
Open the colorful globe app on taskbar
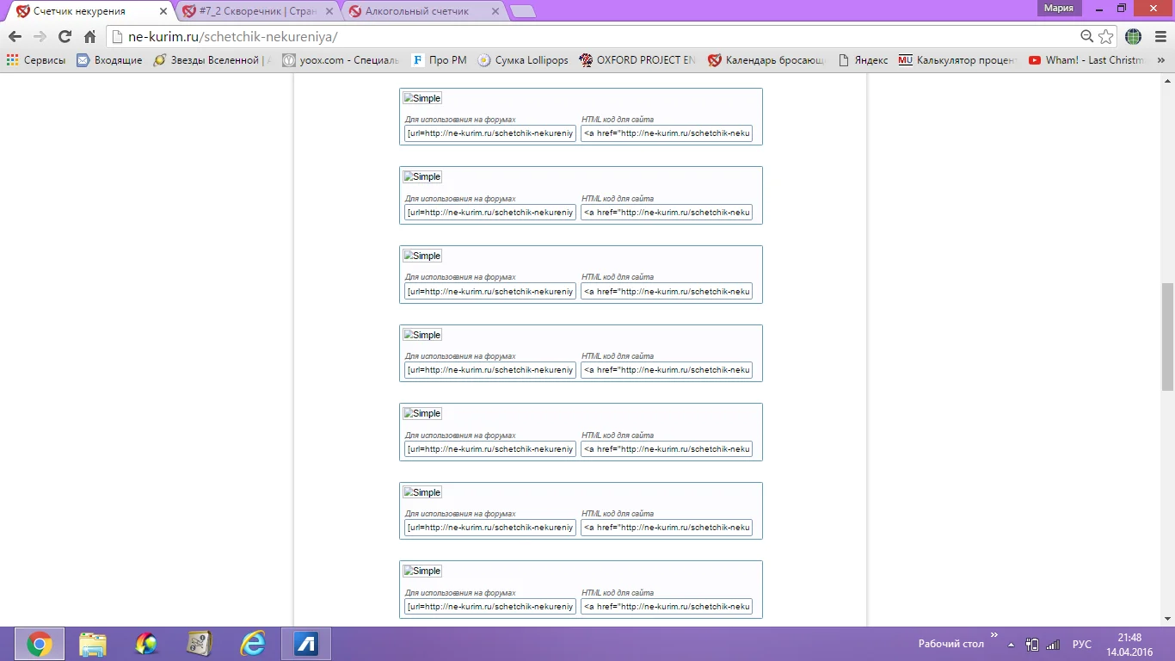pos(146,644)
